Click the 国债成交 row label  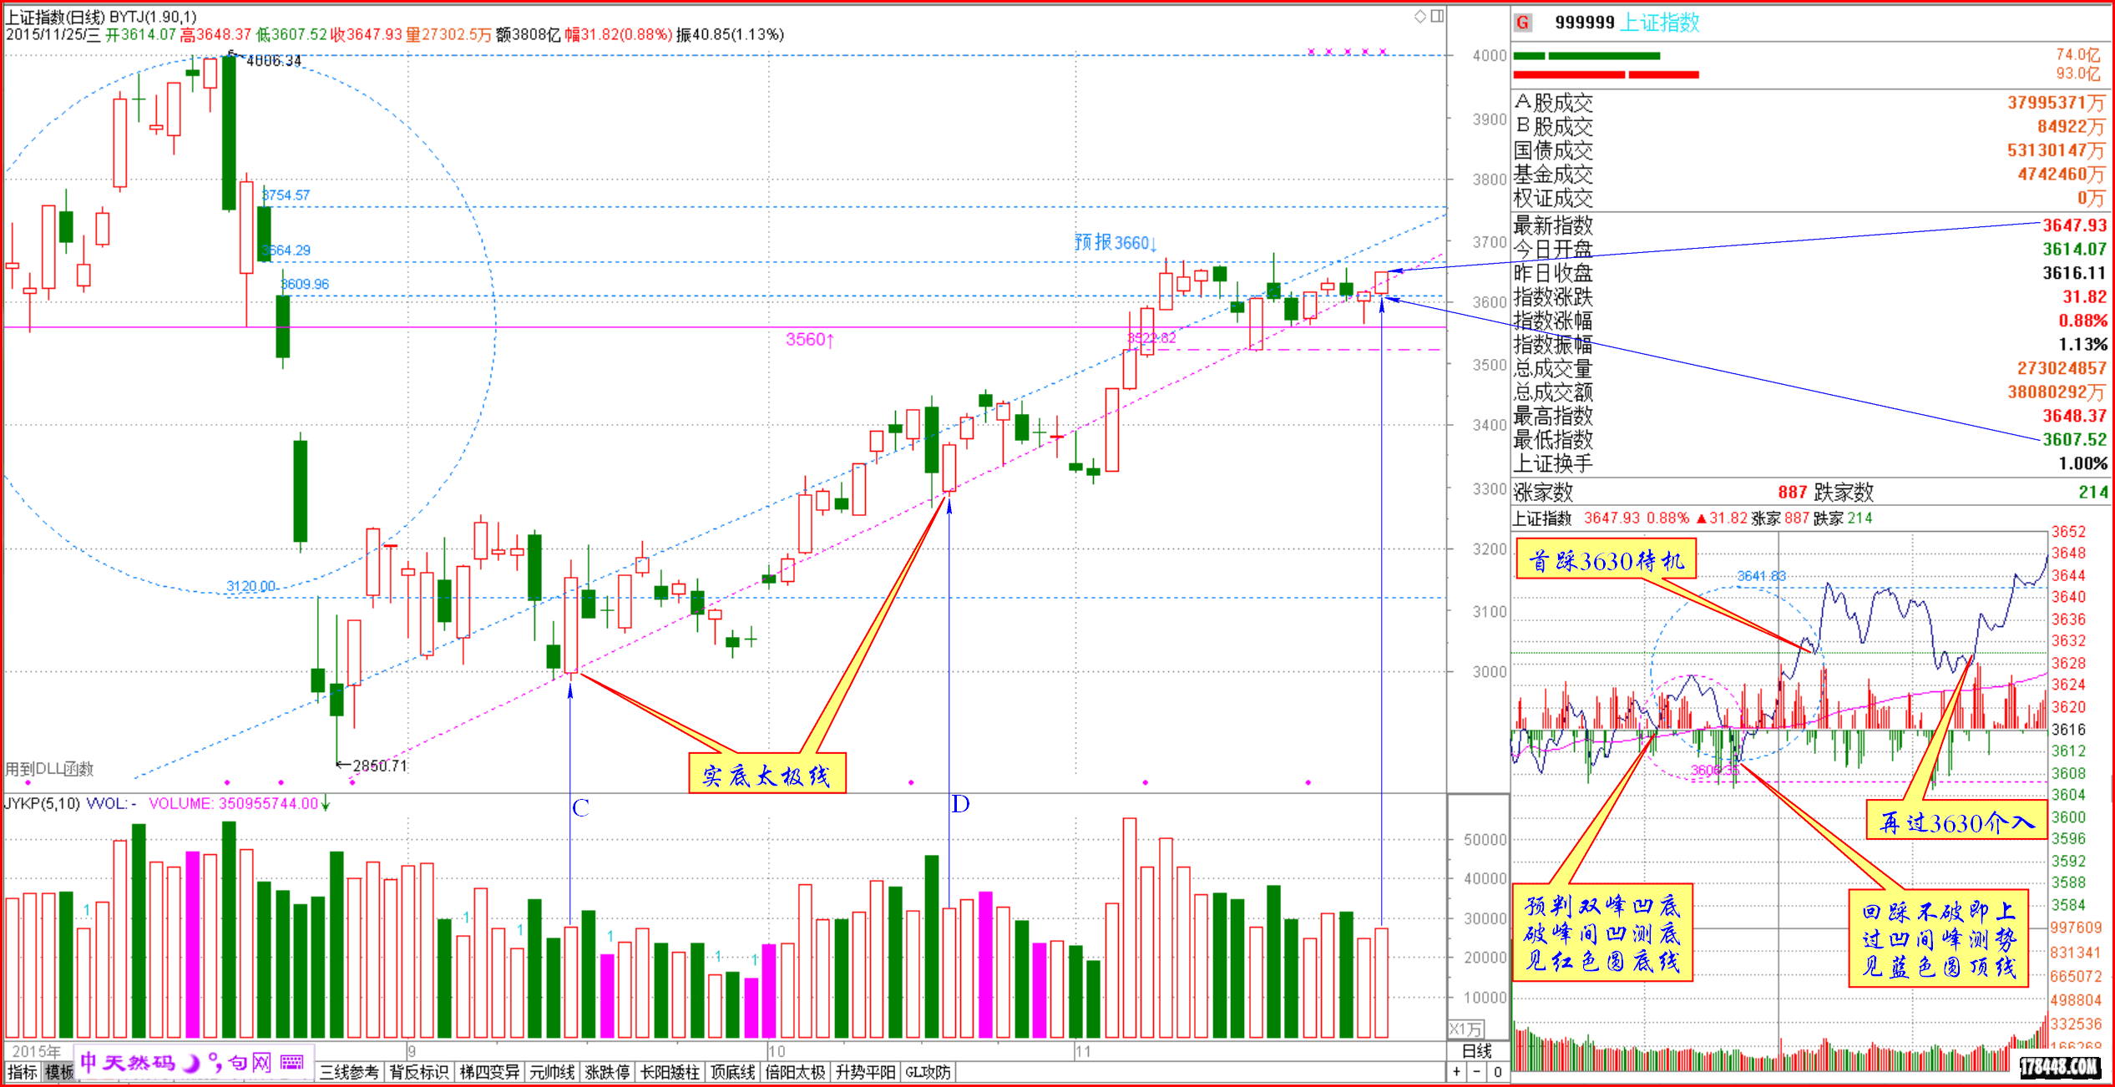(1554, 150)
